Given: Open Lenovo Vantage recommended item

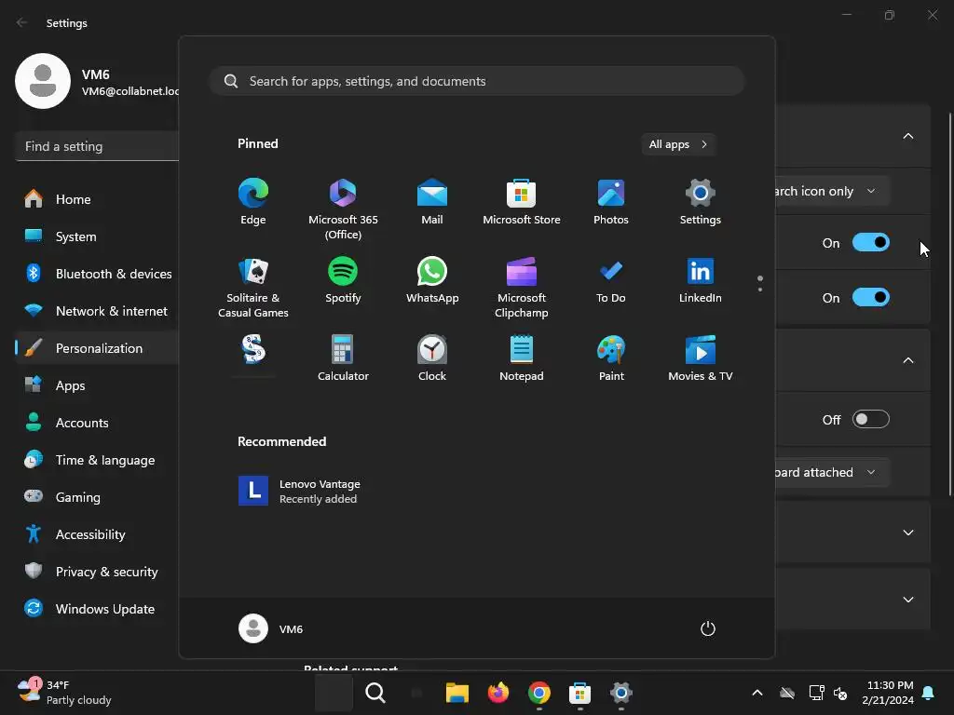Looking at the screenshot, I should coord(299,492).
